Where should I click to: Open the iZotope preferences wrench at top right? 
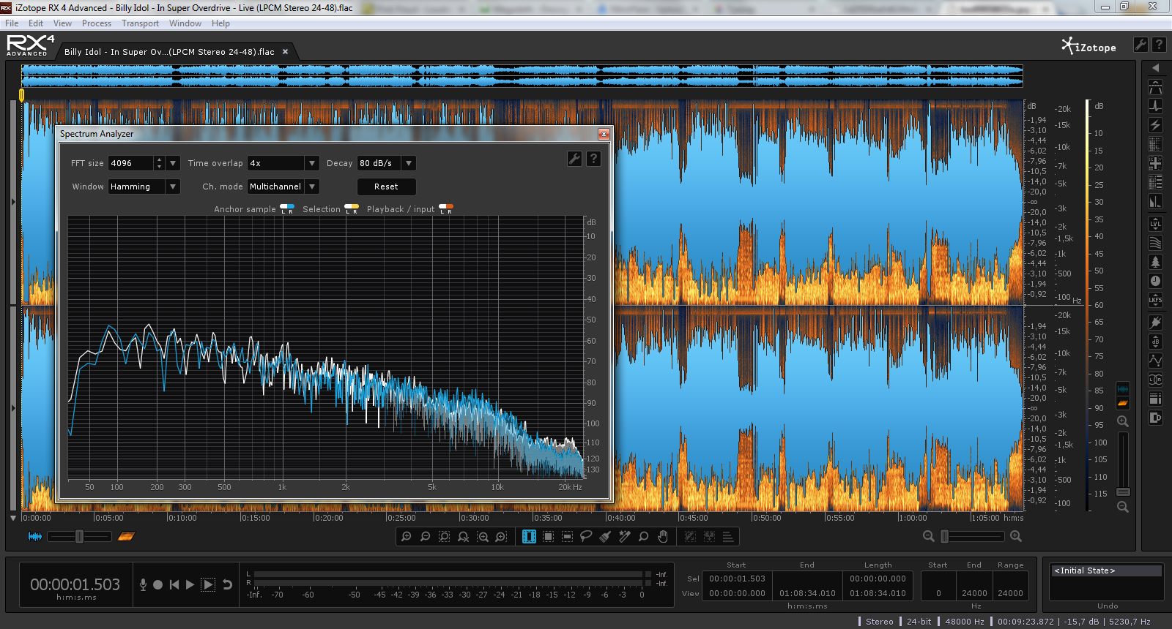click(1141, 45)
